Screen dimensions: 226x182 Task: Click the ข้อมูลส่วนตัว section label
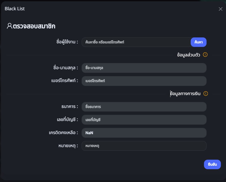[x=189, y=55]
